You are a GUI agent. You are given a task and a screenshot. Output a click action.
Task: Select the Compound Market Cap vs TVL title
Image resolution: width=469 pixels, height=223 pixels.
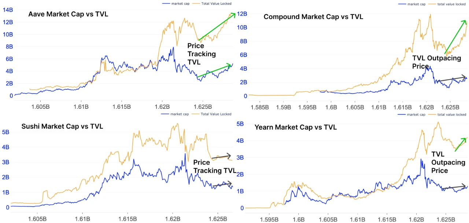point(313,16)
